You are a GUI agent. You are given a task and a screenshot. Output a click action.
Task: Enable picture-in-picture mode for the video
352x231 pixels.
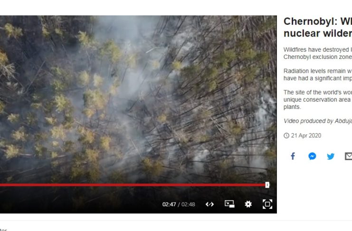pos(229,204)
